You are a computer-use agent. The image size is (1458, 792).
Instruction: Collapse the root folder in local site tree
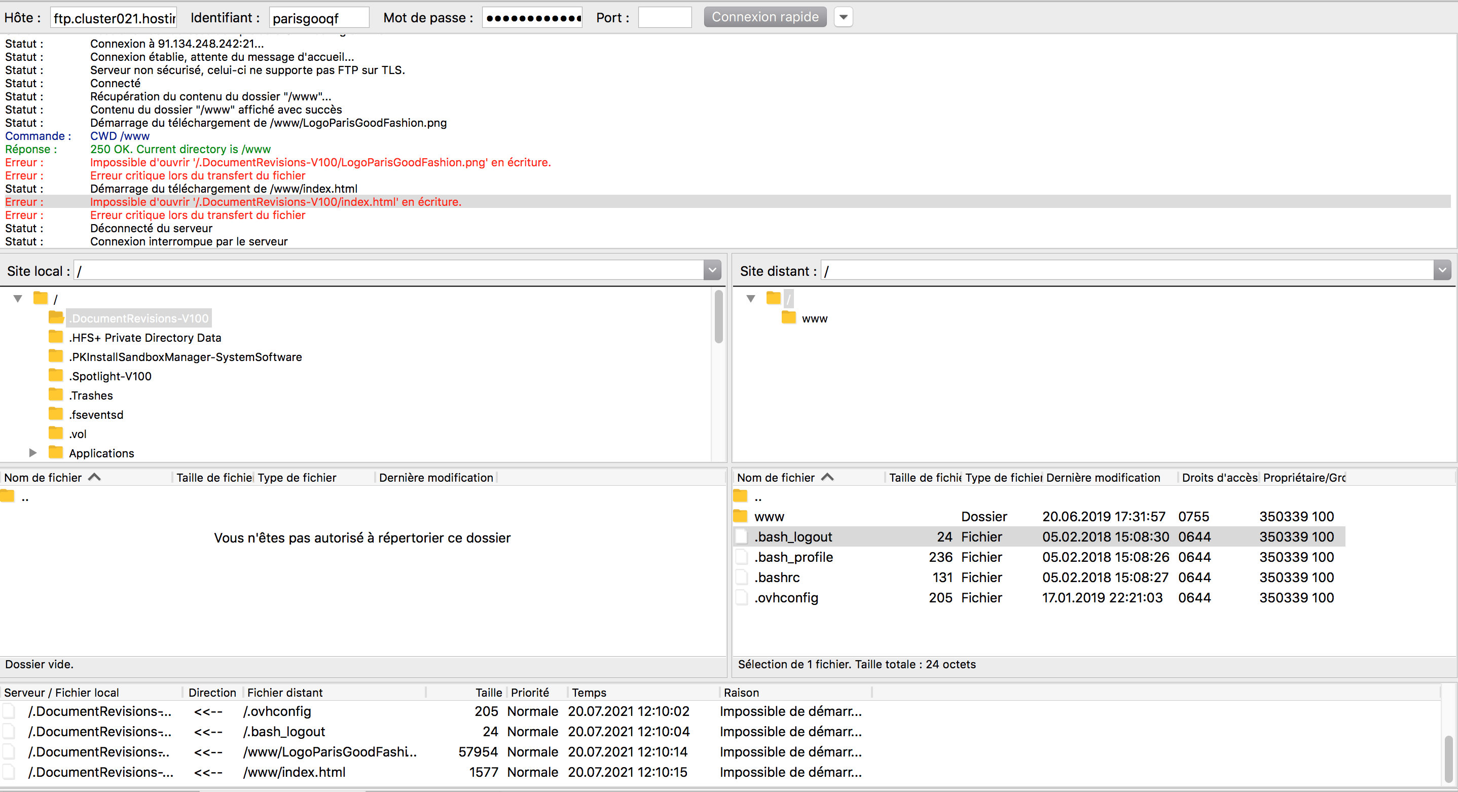tap(18, 298)
